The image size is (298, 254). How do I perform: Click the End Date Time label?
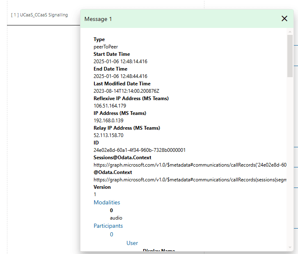coord(110,69)
